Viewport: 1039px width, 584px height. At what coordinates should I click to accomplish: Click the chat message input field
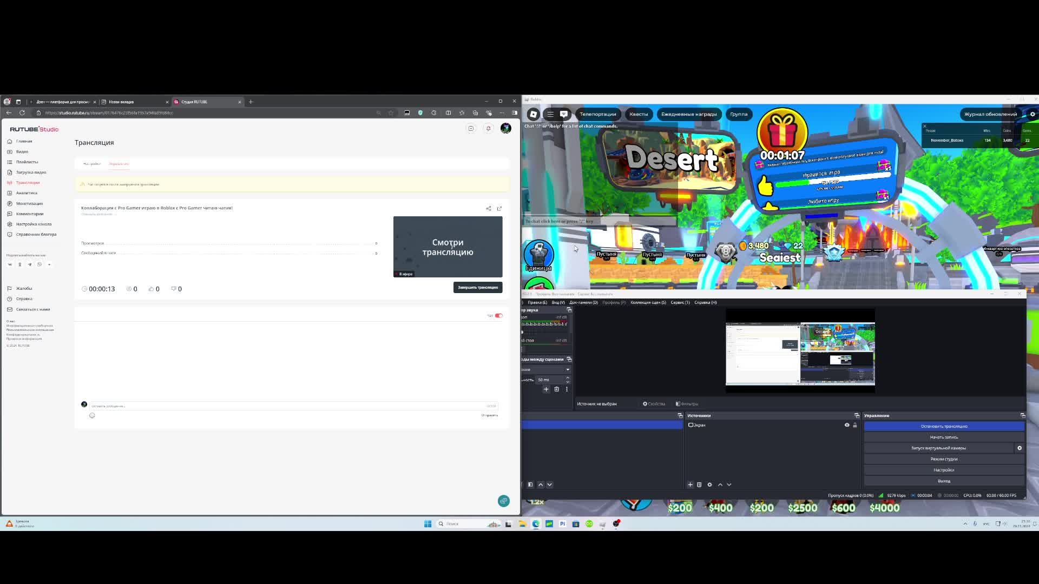(293, 406)
